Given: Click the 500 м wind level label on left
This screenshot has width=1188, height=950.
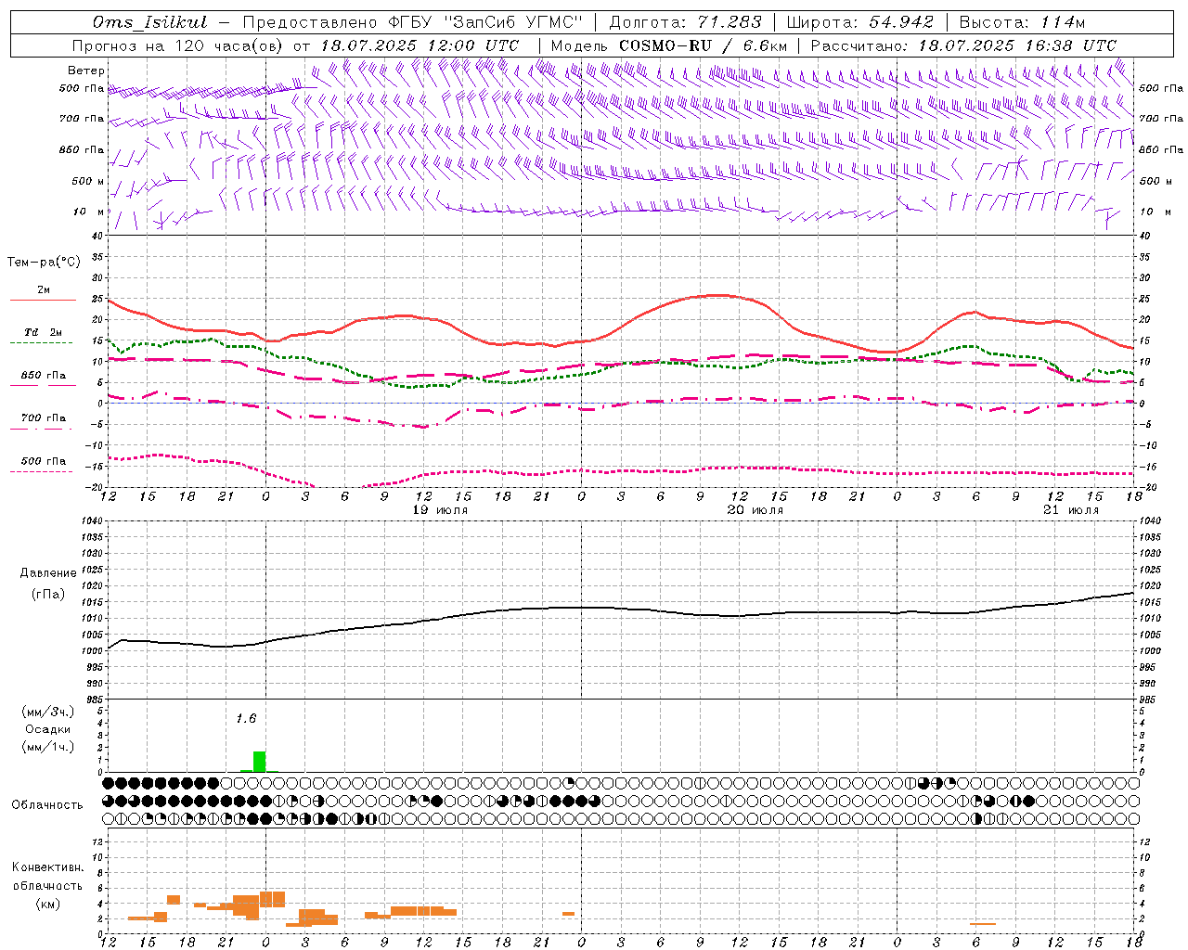Looking at the screenshot, I should [88, 181].
